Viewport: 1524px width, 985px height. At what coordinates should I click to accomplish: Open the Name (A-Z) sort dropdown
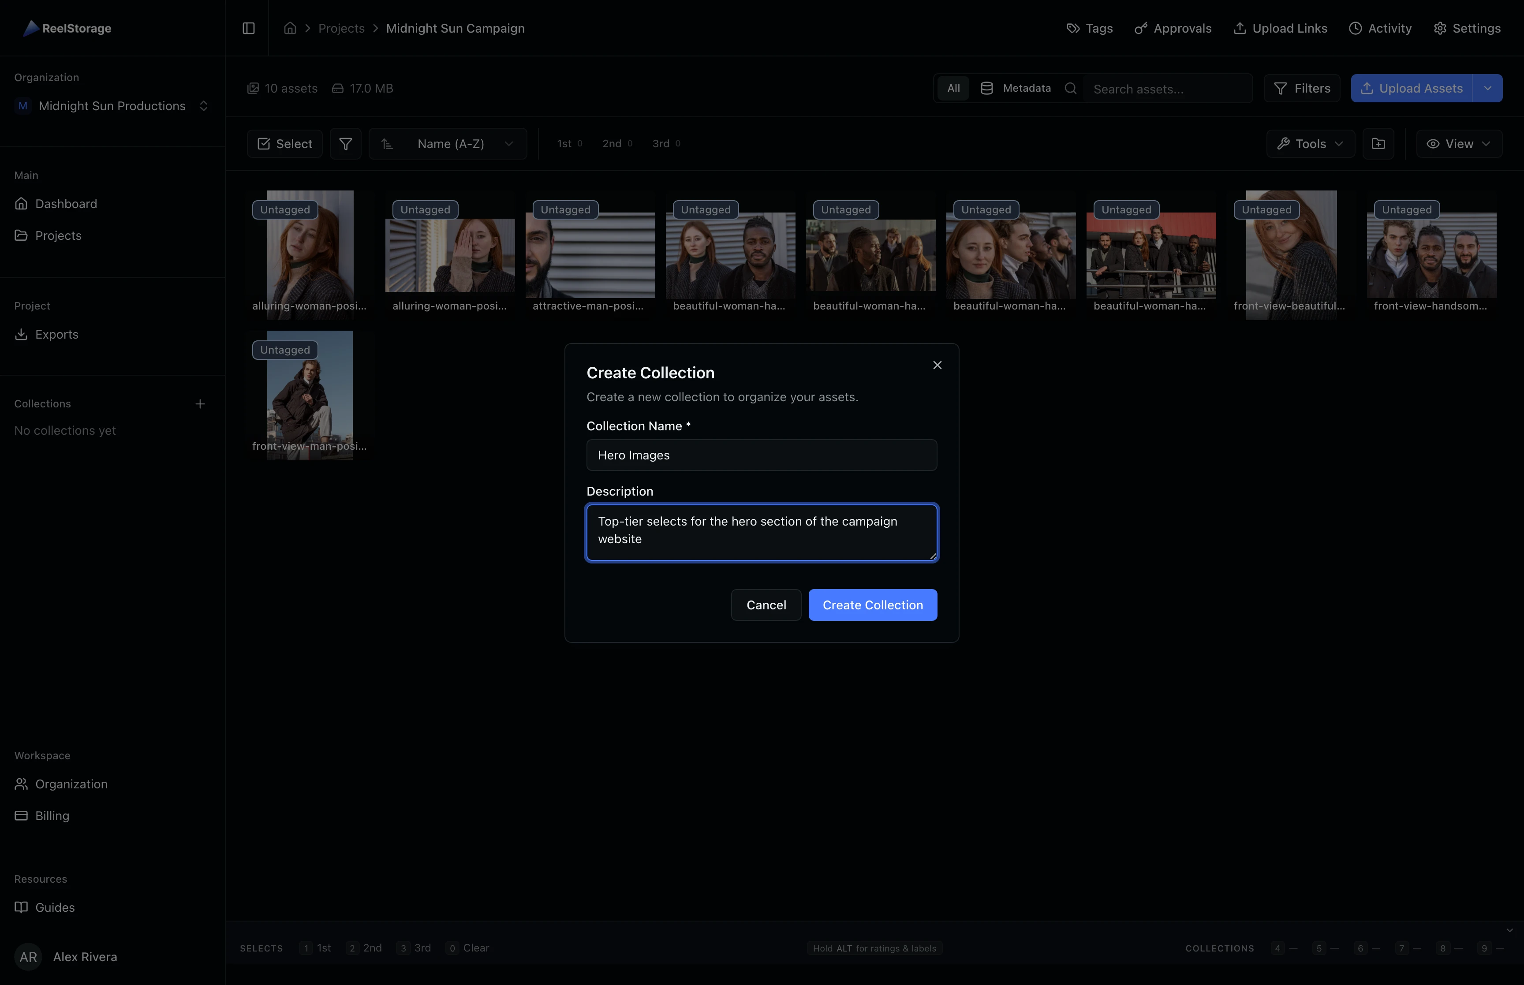coord(448,143)
